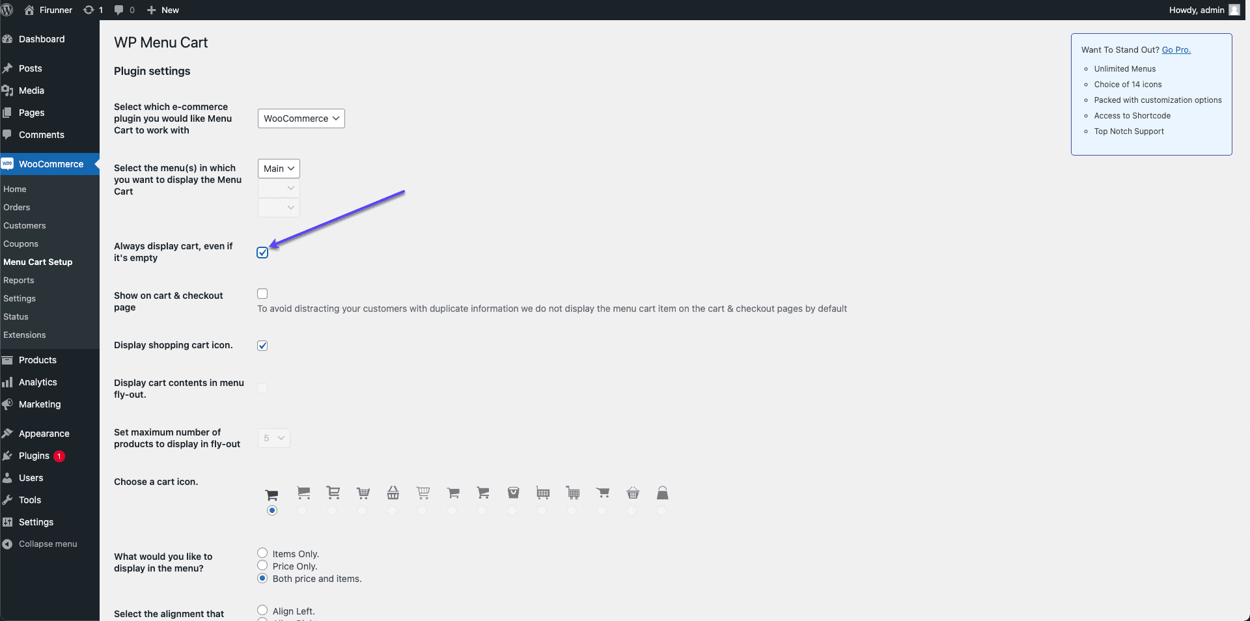The height and width of the screenshot is (621, 1250).
Task: Expand the Main menu selection dropdown
Action: (279, 169)
